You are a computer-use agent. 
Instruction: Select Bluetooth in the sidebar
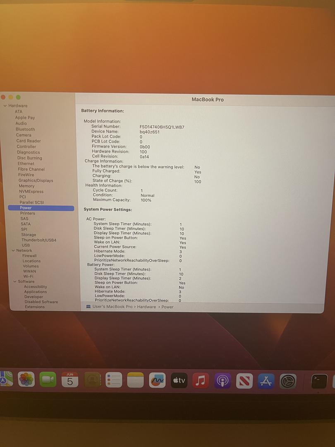(x=25, y=129)
